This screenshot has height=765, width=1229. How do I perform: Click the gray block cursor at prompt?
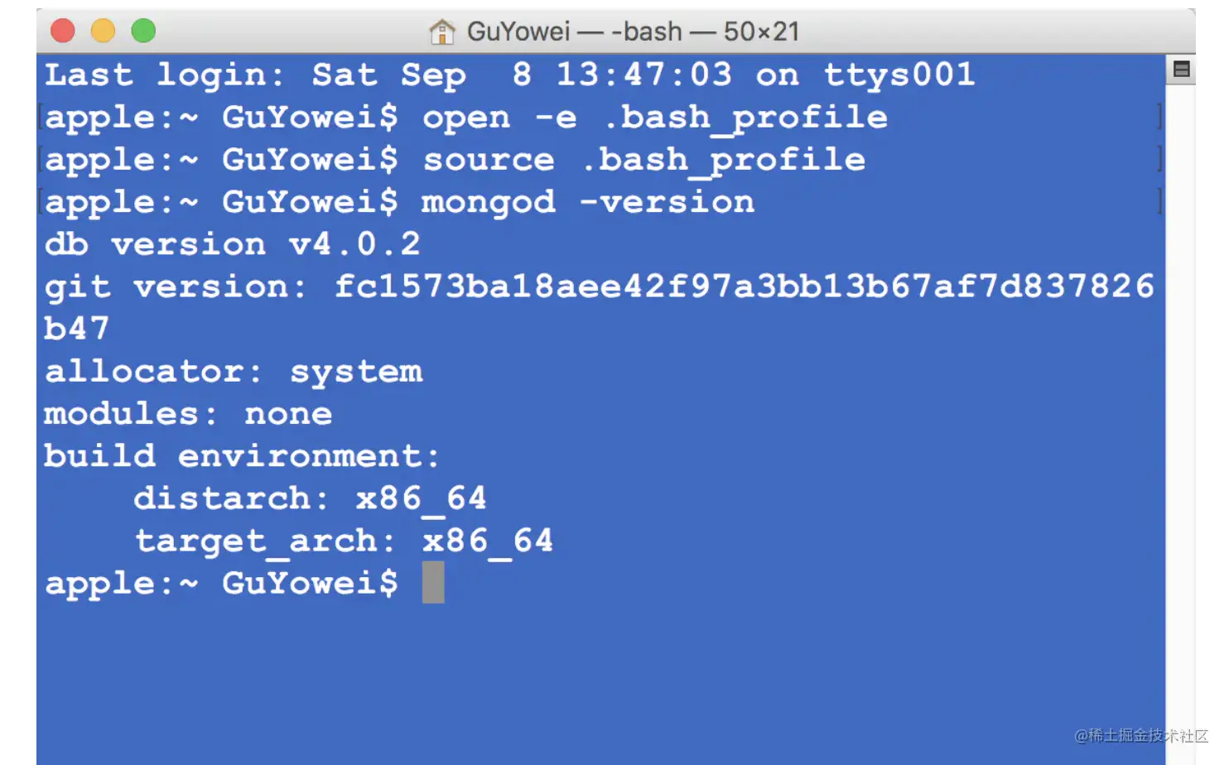(x=433, y=583)
